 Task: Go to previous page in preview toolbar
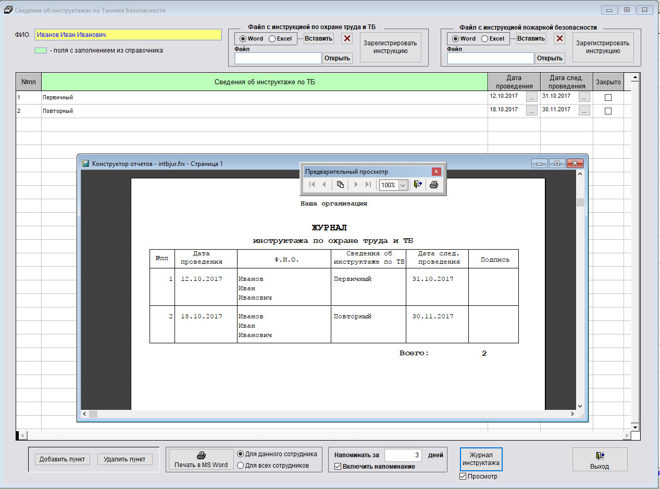[x=323, y=185]
